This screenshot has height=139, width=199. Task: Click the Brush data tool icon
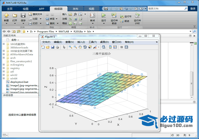tap(95, 47)
